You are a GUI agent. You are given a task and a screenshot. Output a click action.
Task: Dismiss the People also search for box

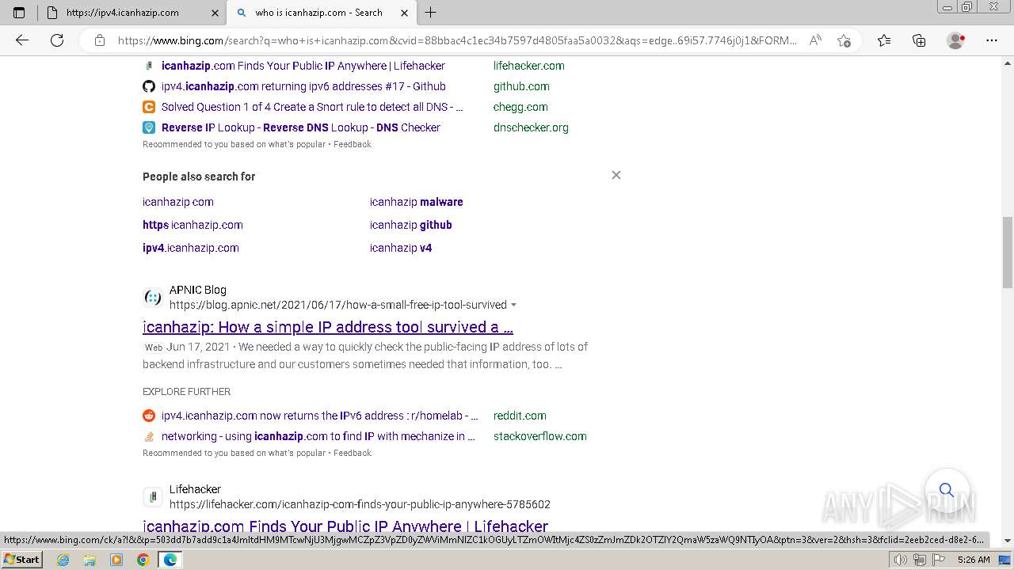tap(616, 175)
